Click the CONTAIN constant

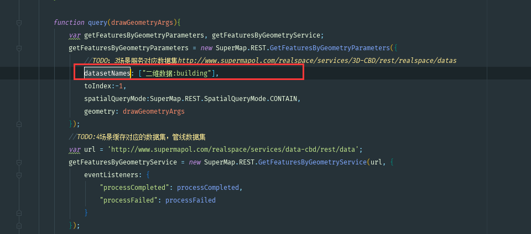(283, 99)
